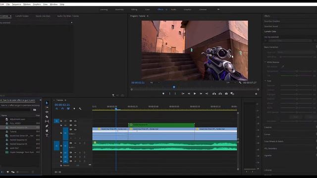The width and height of the screenshot is (317, 178).
Task: Toggle insert and overwrite as nests
Action: [56, 109]
